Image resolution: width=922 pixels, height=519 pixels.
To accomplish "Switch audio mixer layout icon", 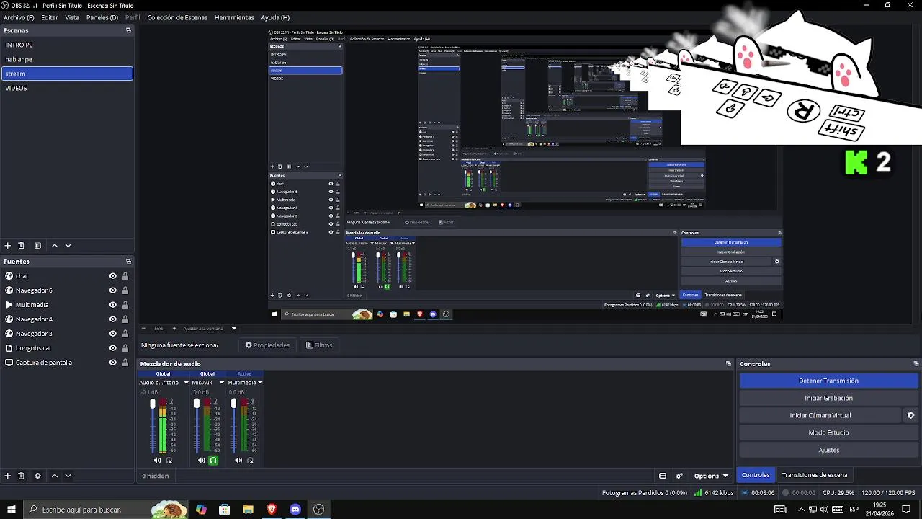I will click(x=663, y=476).
